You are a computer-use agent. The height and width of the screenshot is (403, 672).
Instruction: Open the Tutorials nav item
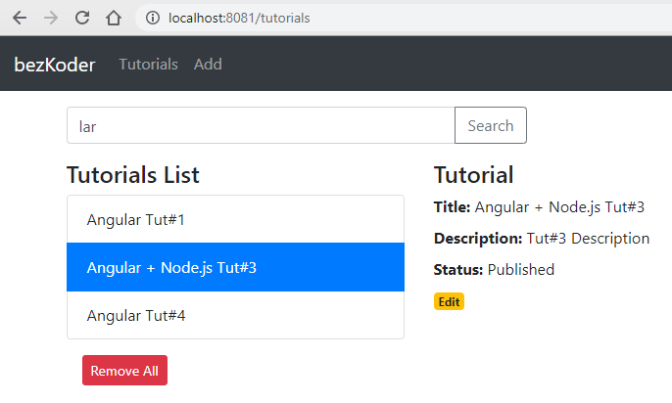coord(148,65)
